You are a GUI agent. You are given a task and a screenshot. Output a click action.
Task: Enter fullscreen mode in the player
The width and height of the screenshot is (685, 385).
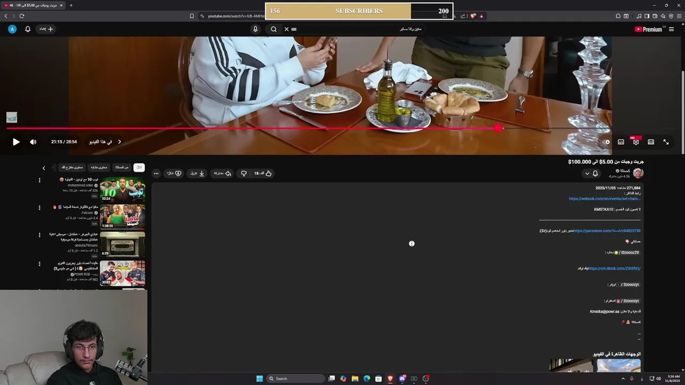(x=666, y=142)
